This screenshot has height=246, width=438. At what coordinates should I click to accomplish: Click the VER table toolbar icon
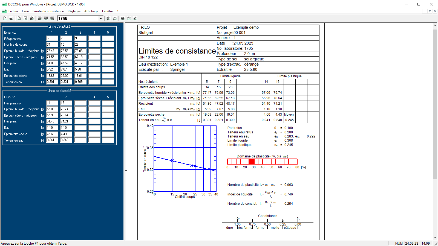tap(46, 18)
